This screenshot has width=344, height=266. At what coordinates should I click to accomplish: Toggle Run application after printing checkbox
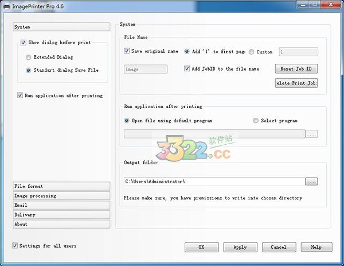click(20, 95)
